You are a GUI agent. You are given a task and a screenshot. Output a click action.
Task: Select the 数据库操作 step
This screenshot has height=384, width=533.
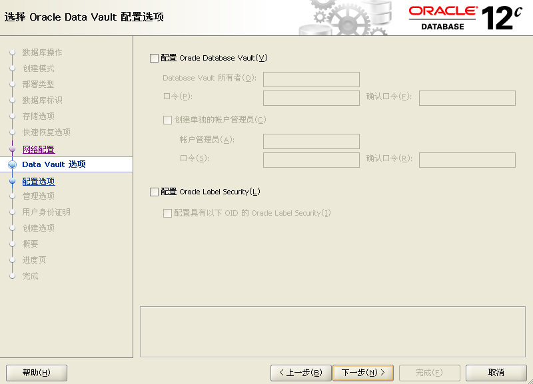(42, 53)
